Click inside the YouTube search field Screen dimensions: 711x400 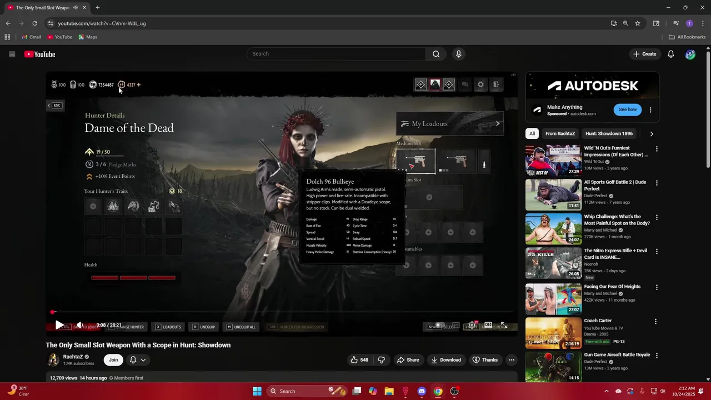336,54
